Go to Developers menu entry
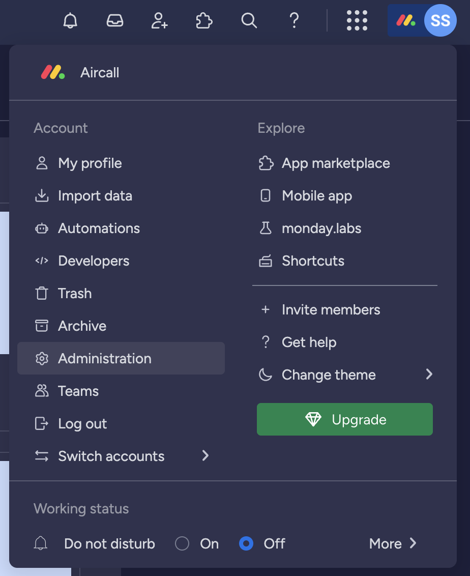The width and height of the screenshot is (470, 576). (x=121, y=261)
